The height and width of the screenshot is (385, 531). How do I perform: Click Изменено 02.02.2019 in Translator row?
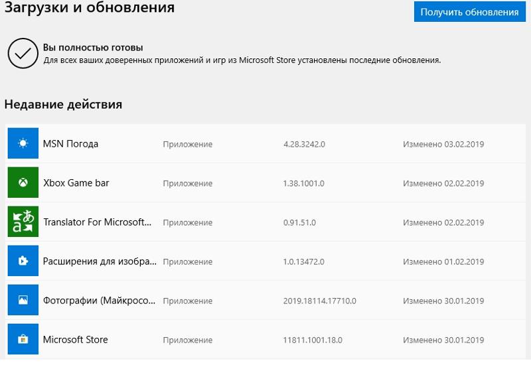(x=443, y=223)
